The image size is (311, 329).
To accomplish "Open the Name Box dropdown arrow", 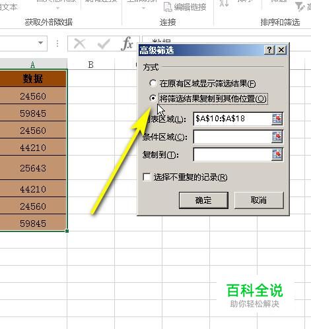I will [x=40, y=43].
